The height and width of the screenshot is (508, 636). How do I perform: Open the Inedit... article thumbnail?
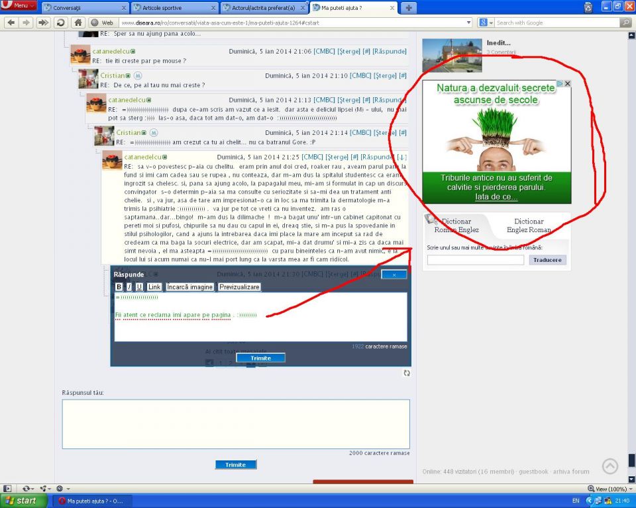[x=452, y=56]
